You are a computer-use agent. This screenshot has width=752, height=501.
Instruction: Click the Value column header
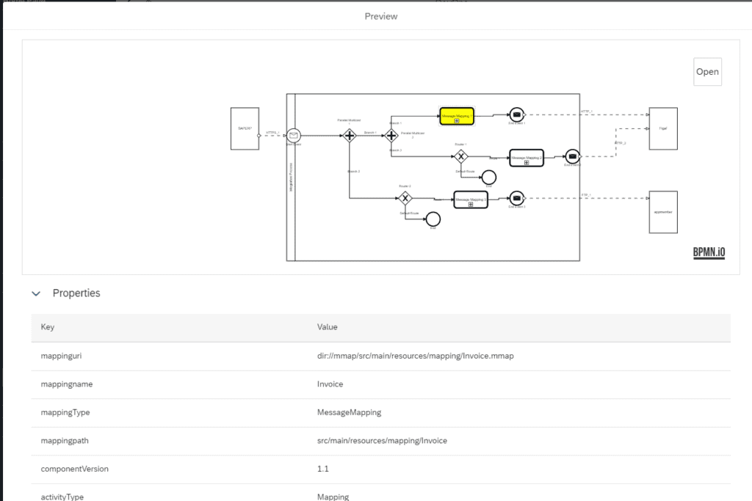point(327,327)
